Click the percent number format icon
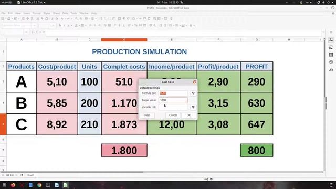This screenshot has width=336, height=189. (136, 25)
